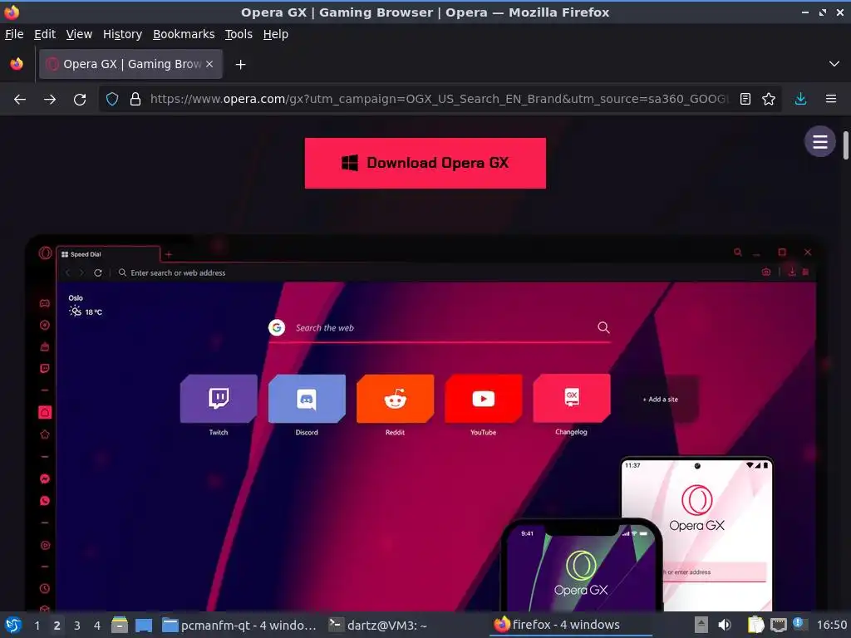Viewport: 851px width, 638px height.
Task: Click the Firefox View icon beside tabs
Action: [x=17, y=64]
